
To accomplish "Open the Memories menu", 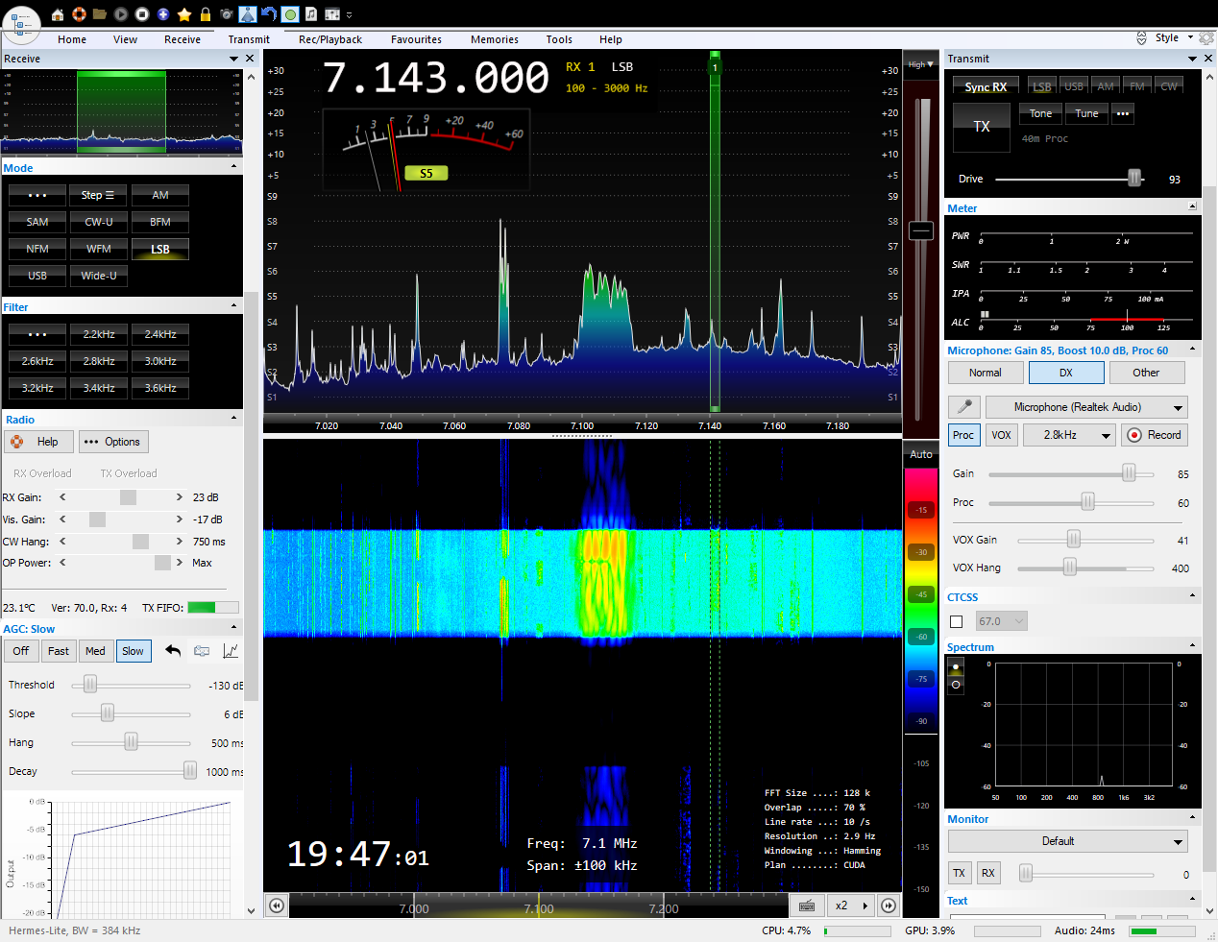I will point(494,39).
